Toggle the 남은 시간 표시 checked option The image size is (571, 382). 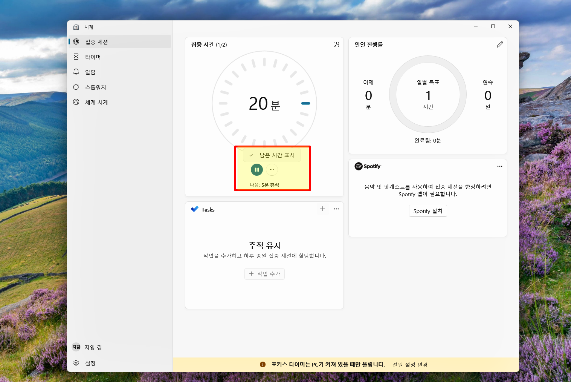coord(272,155)
